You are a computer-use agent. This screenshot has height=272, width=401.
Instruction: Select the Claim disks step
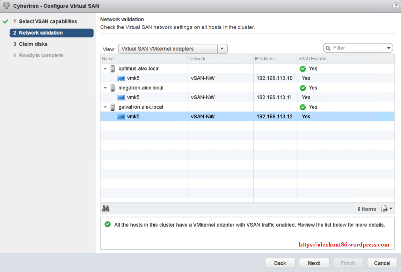coord(31,44)
